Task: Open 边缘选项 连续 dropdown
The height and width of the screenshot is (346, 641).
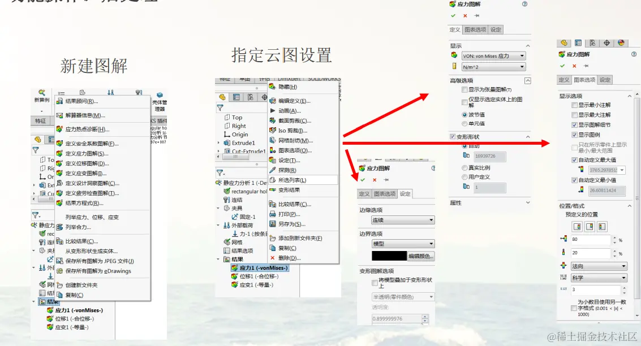Action: (x=403, y=220)
